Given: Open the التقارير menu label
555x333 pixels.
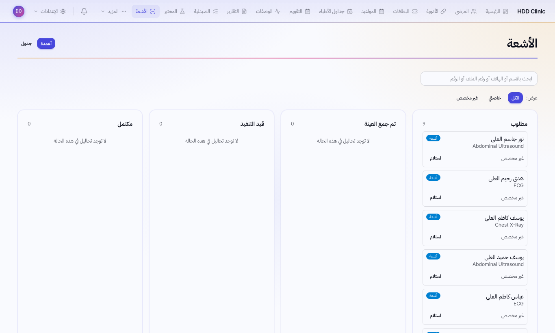Looking at the screenshot, I should coord(233,11).
